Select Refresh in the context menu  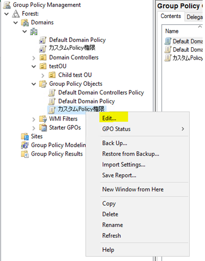click(138, 236)
